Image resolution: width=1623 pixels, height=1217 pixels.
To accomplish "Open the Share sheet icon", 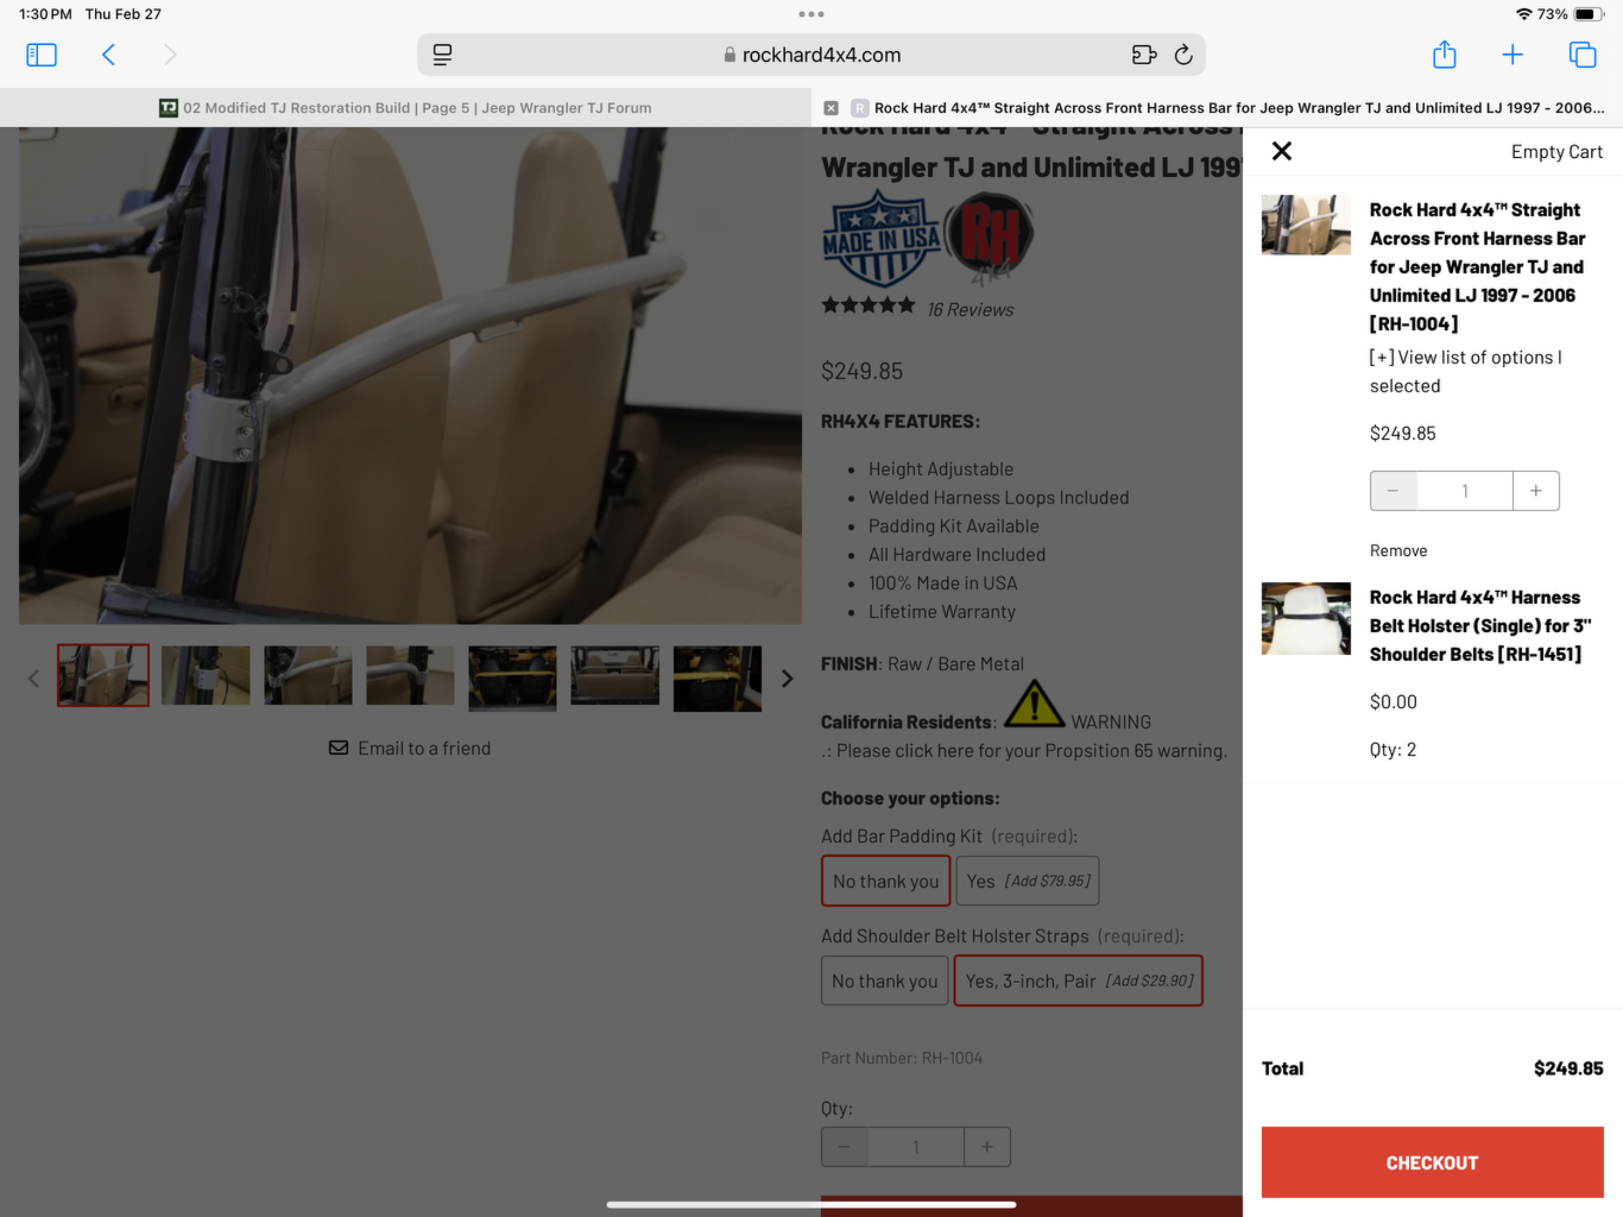I will click(1444, 55).
